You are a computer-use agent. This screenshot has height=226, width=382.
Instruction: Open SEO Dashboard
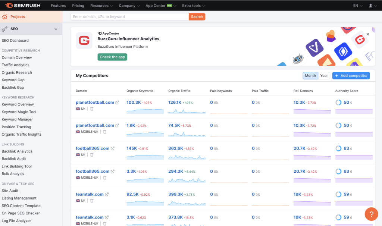(x=15, y=40)
